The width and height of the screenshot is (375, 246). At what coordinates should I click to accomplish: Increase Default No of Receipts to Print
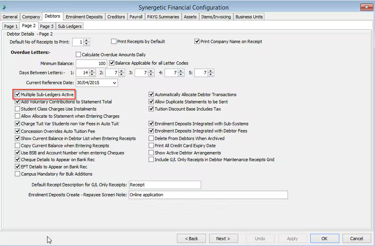(x=87, y=40)
